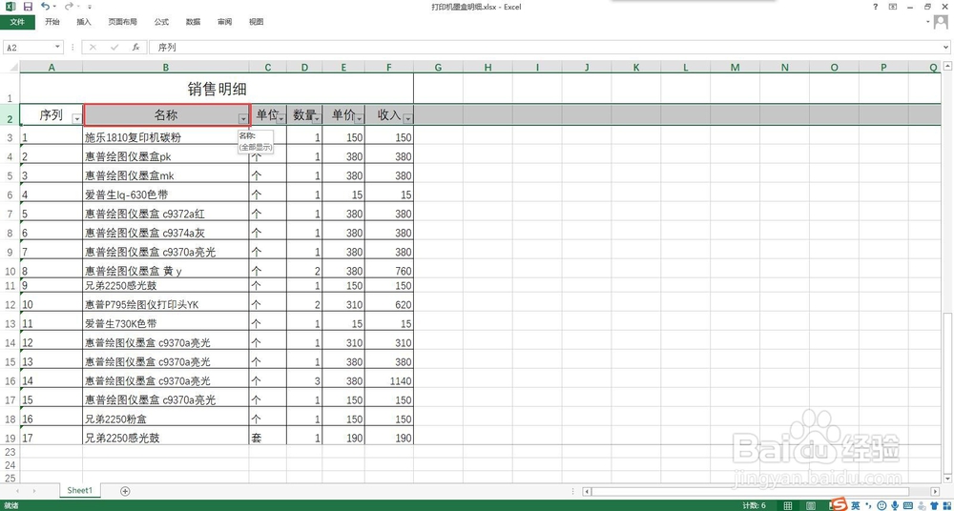Click the horizontal scrollbar left arrow
The width and height of the screenshot is (954, 511).
coord(586,491)
